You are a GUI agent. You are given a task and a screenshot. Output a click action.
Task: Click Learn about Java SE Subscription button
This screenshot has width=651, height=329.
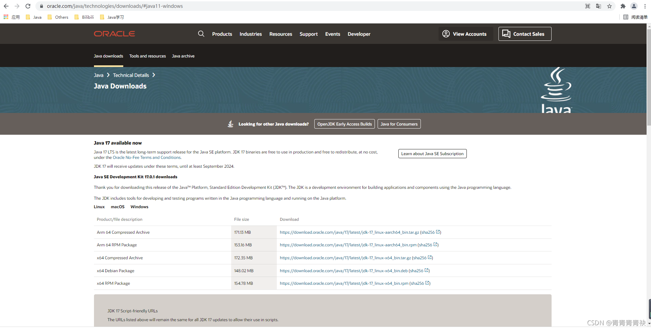tap(432, 153)
